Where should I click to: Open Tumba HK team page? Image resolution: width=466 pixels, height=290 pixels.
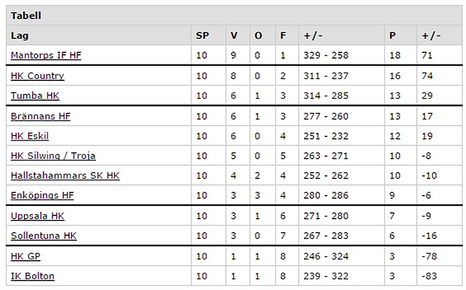[35, 96]
